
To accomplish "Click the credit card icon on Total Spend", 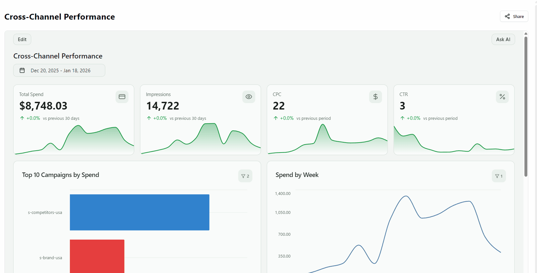I will [122, 97].
